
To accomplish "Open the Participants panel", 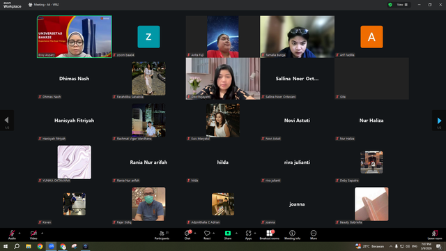I will tap(162, 235).
